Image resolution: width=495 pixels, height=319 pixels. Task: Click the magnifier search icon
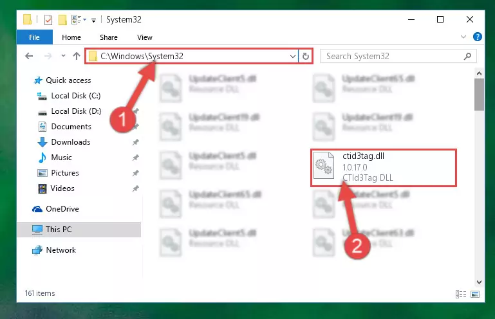pyautogui.click(x=467, y=56)
